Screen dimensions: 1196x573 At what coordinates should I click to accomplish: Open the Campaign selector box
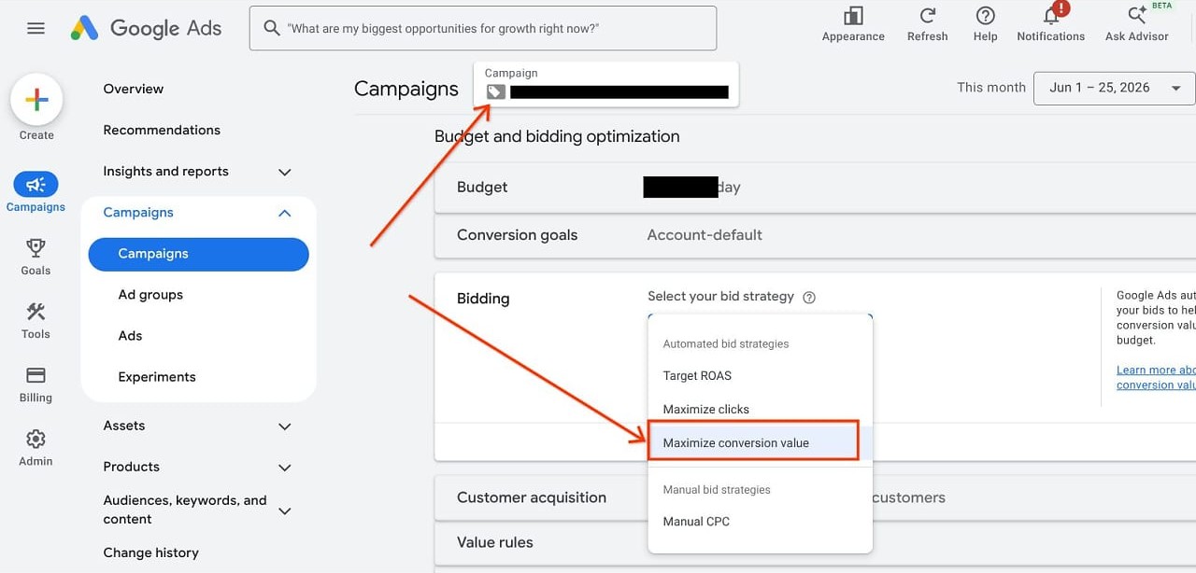(x=606, y=84)
